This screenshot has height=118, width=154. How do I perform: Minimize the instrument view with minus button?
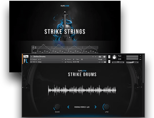click(140, 57)
